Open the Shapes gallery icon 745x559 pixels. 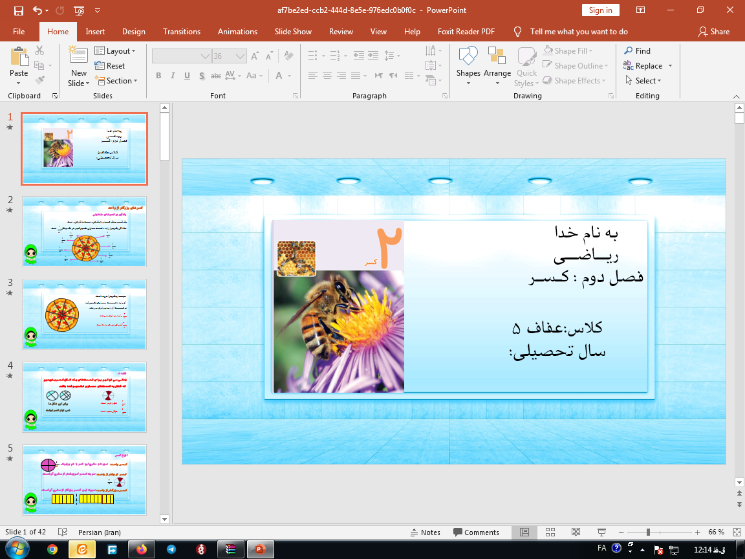pyautogui.click(x=468, y=57)
